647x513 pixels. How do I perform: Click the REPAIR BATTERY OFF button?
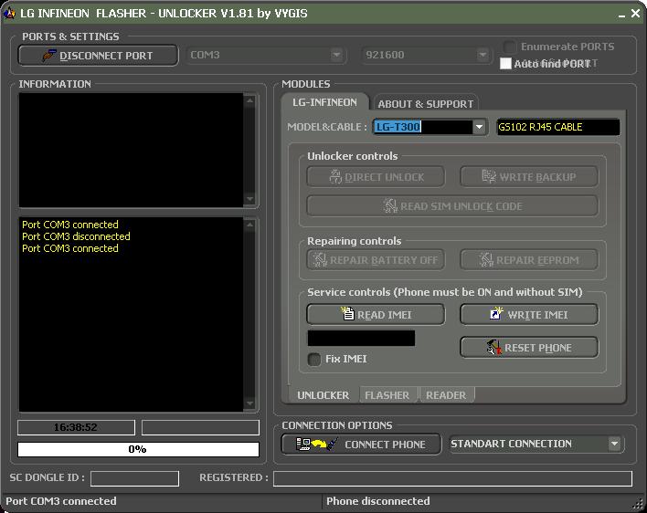coord(376,259)
